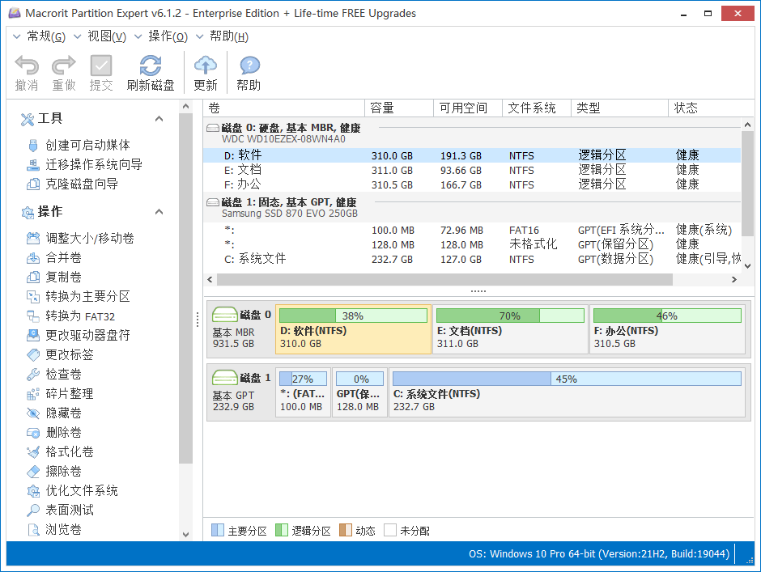Image resolution: width=761 pixels, height=572 pixels.
Task: Select the C: 系统文件 volume row
Action: tap(472, 259)
